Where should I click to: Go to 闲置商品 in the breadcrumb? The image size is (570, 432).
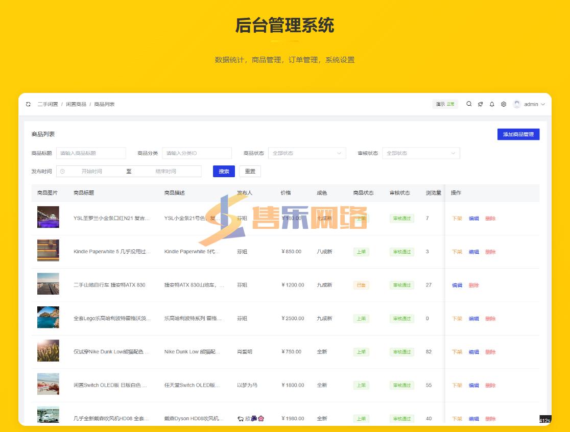(76, 104)
